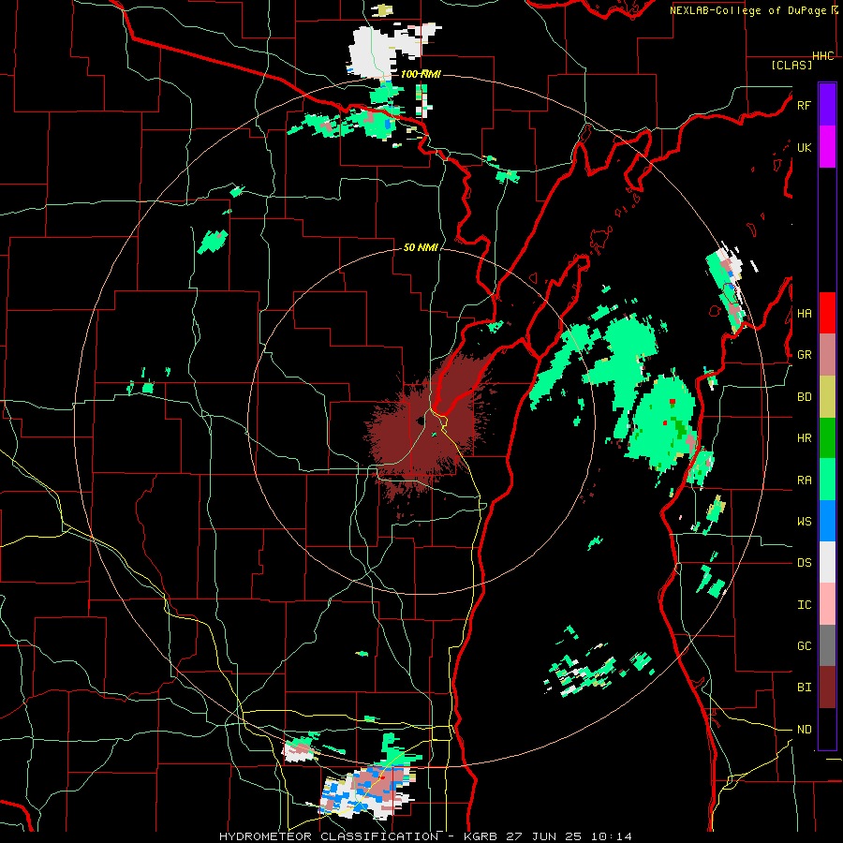Click the HA legend label
The width and height of the screenshot is (843, 843).
804,313
